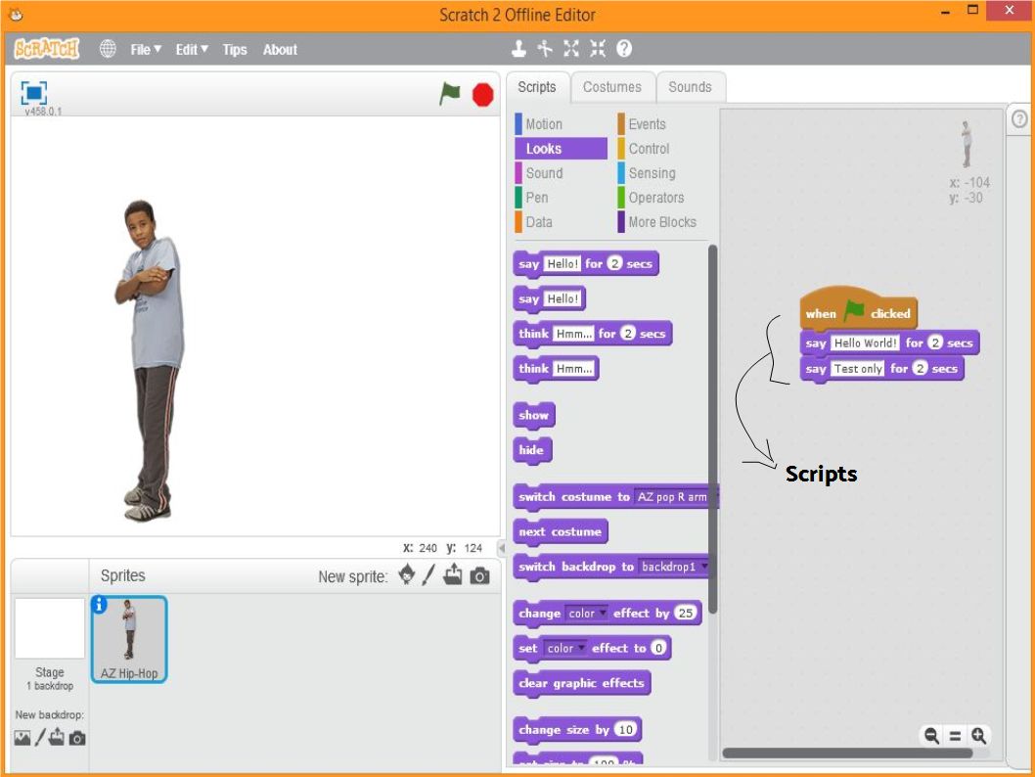Choose a new sprite from the library
The height and width of the screenshot is (777, 1035).
pyautogui.click(x=406, y=576)
